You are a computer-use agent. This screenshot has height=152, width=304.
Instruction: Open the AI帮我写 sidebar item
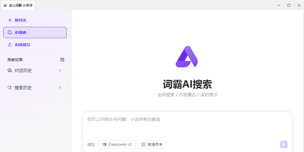click(x=35, y=45)
